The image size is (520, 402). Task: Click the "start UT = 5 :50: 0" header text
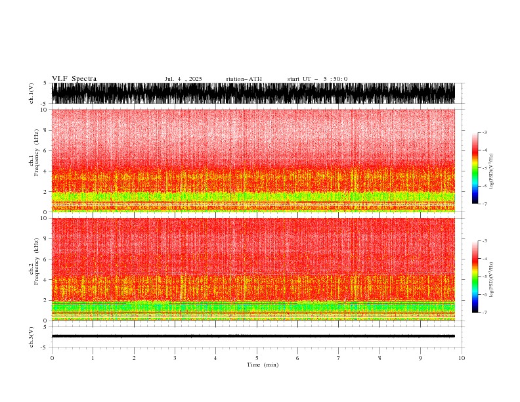pyautogui.click(x=317, y=79)
